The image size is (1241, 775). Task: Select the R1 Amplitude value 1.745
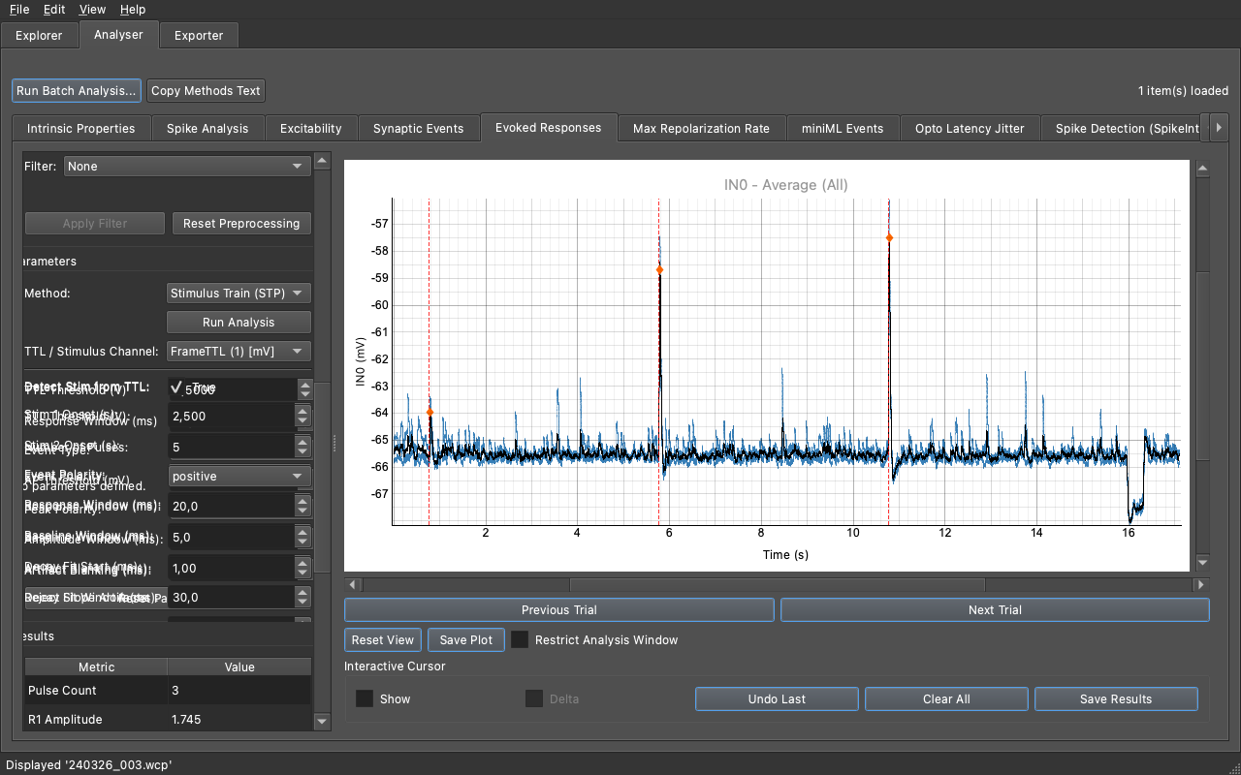click(x=239, y=719)
